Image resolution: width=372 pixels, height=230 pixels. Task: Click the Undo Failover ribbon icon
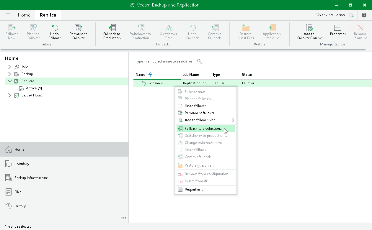point(55,28)
